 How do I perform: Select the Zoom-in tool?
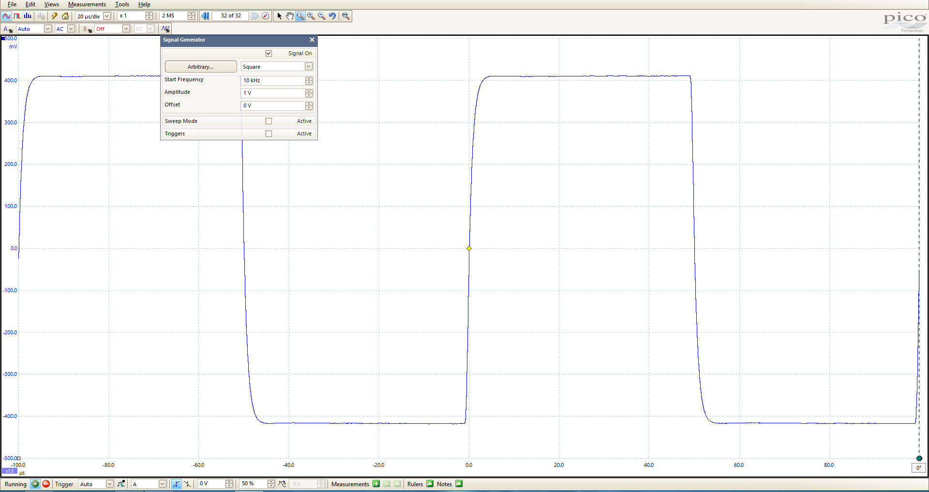[x=311, y=16]
